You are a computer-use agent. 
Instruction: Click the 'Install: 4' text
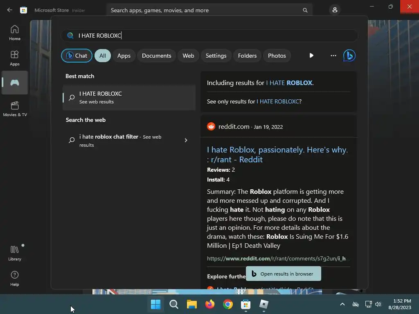(x=218, y=180)
